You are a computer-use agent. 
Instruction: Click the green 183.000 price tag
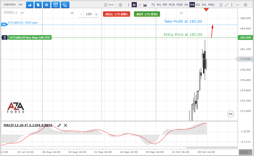[x=245, y=38]
